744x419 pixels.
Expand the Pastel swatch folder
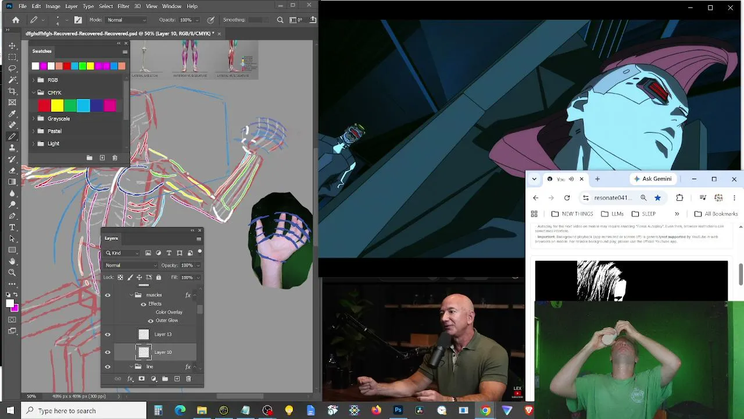[33, 131]
